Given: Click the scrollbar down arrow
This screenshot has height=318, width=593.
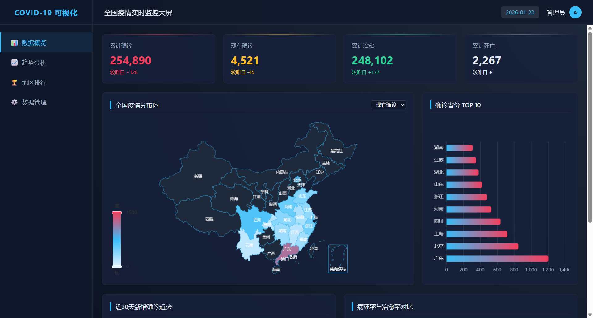Looking at the screenshot, I should pos(590,315).
